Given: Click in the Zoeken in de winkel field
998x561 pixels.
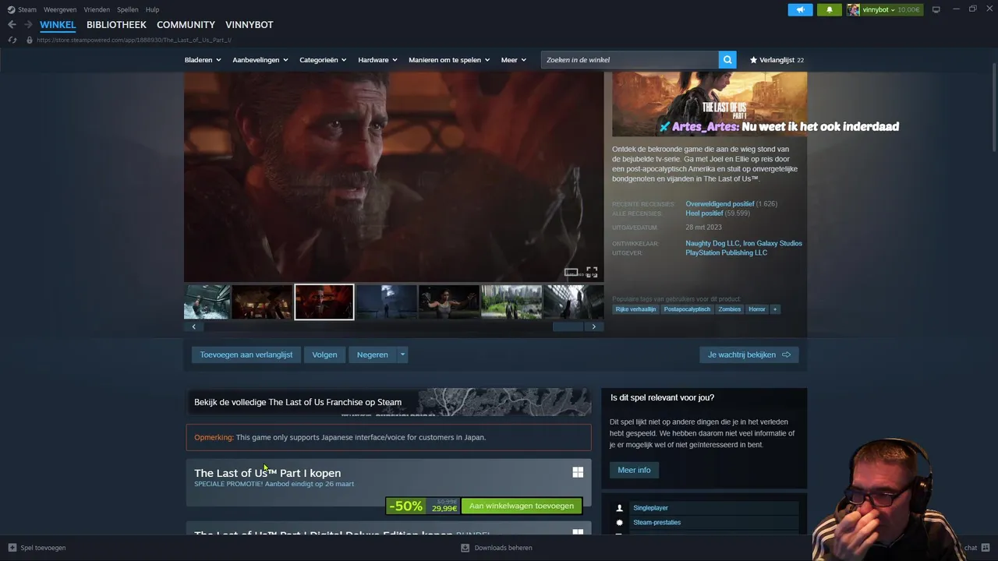Looking at the screenshot, I should tap(630, 60).
